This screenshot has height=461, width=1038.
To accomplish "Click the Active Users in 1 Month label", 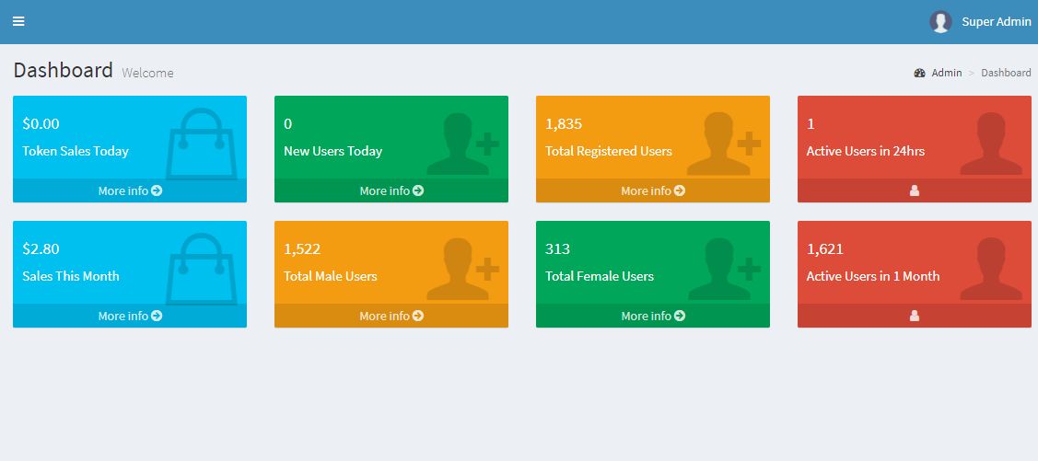I will click(872, 276).
